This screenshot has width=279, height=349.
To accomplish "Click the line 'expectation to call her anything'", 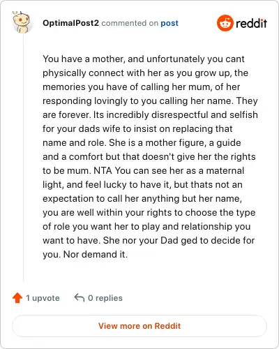I will pos(142,198).
